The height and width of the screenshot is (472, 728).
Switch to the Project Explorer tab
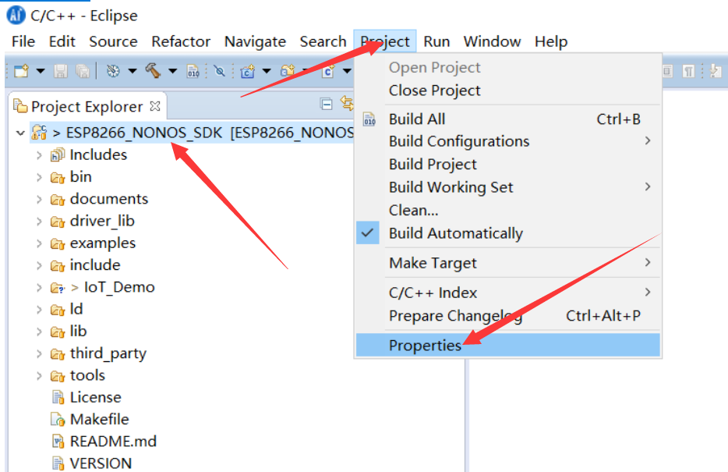[x=86, y=105]
